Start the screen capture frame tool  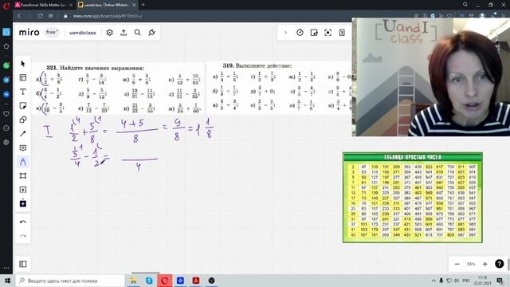point(328,33)
